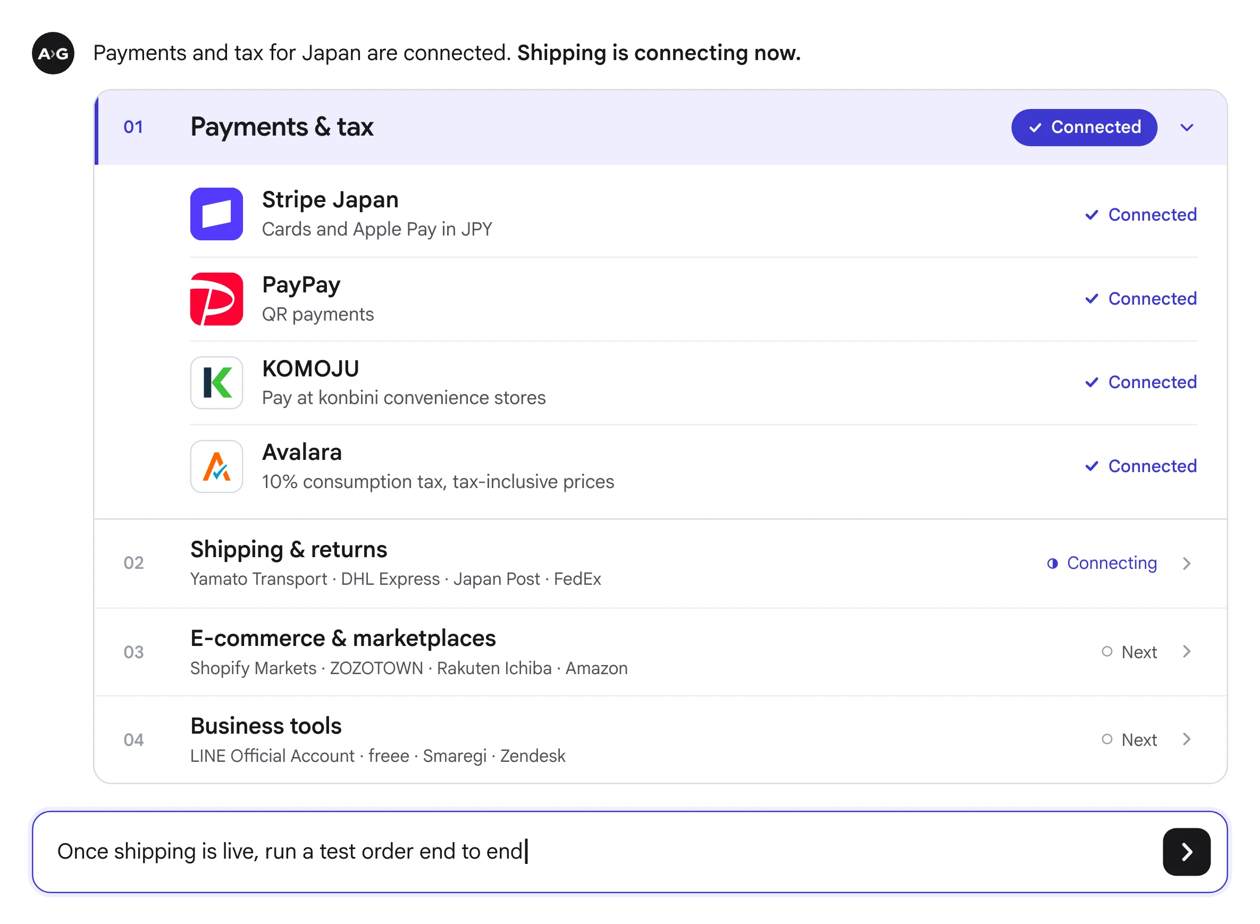
Task: Focus the message input field
Action: tap(629, 852)
